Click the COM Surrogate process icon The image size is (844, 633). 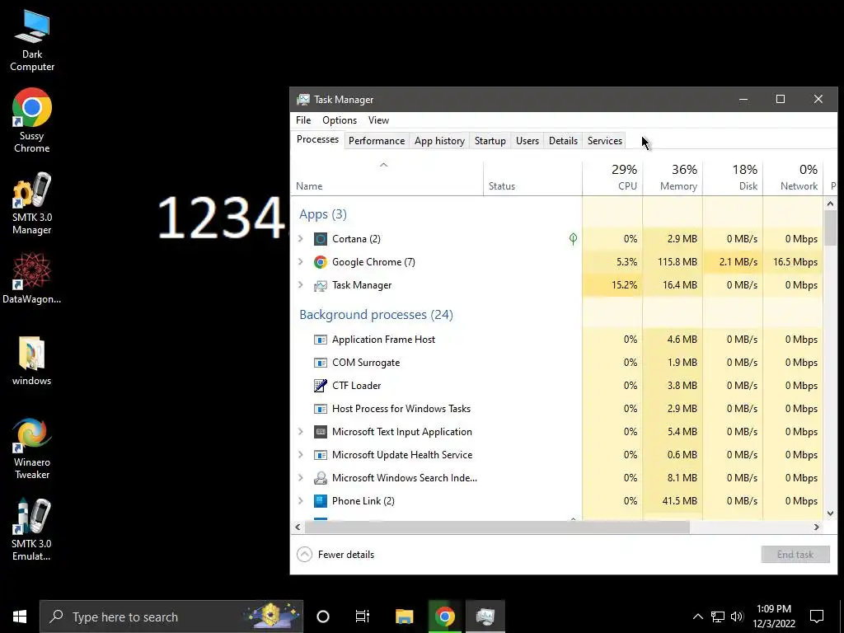click(x=321, y=363)
